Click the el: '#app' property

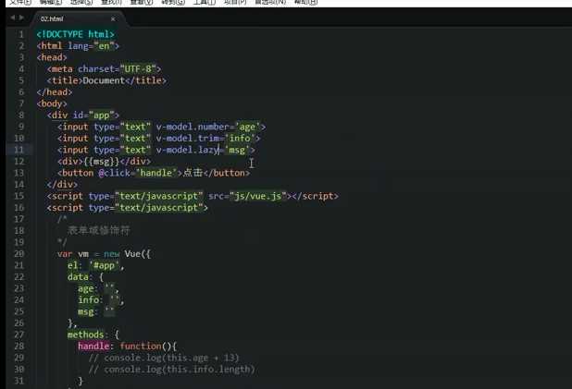(95, 265)
